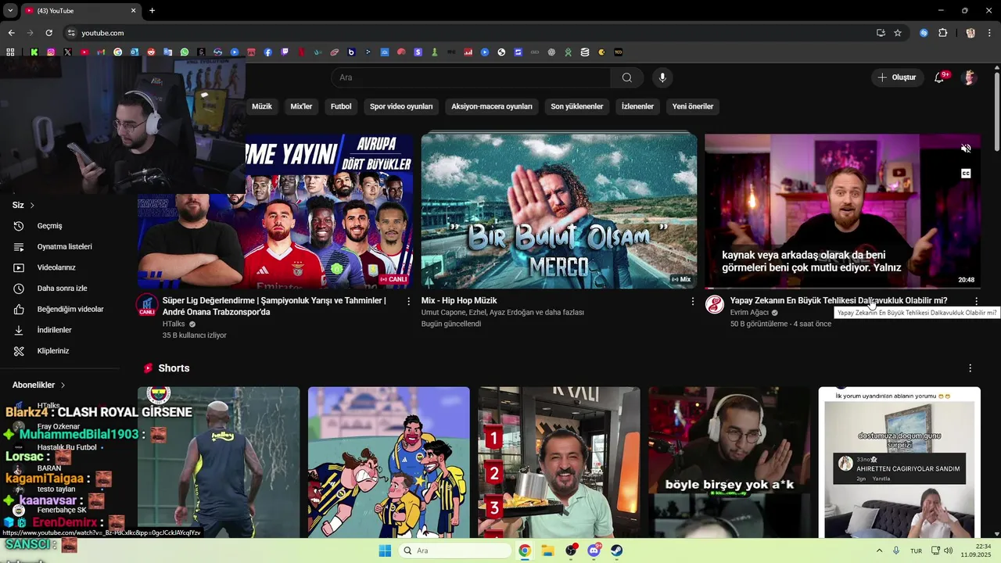Click the Oluştur create button
The height and width of the screenshot is (563, 1001).
point(896,77)
